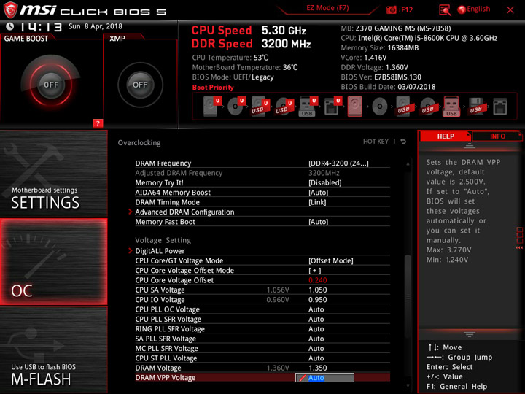
Task: Open the SETTINGS motherboard settings section
Action: pos(53,174)
